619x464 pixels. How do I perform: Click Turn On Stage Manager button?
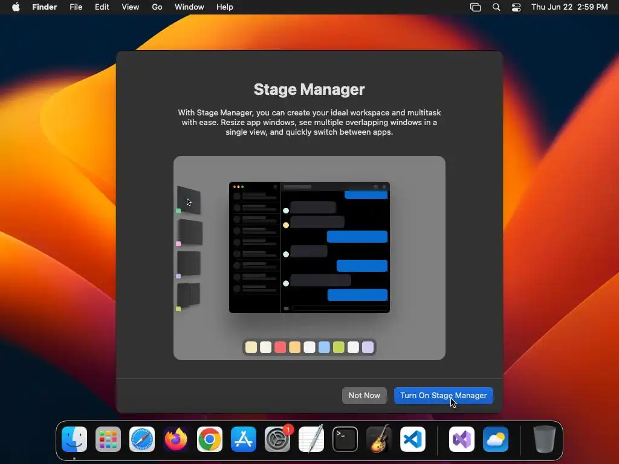pos(443,395)
